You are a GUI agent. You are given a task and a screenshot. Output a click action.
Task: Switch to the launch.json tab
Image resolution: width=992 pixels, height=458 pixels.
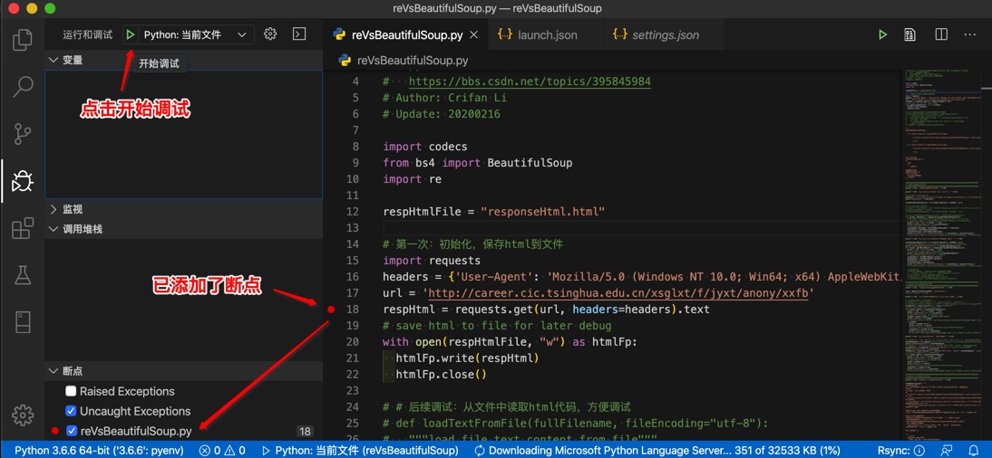click(547, 34)
